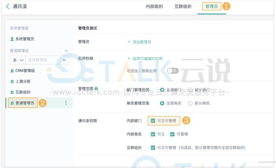
Task: Click the 普通管理组 section label
Action: coord(19,51)
